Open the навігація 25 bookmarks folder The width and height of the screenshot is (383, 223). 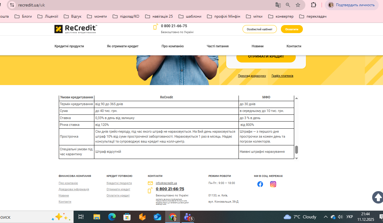[x=159, y=16]
